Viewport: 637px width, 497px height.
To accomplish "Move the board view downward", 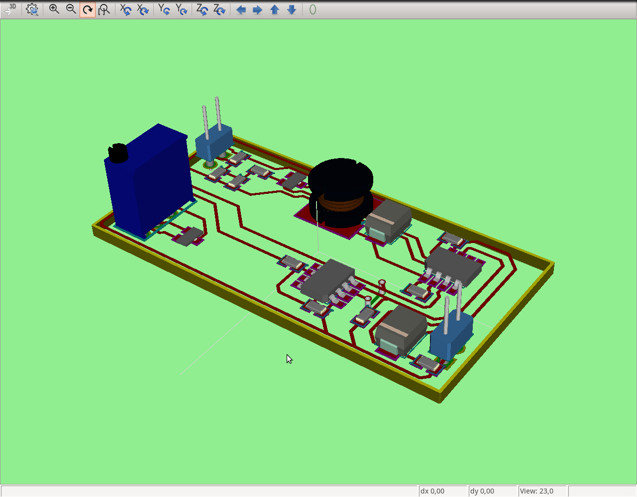I will pos(291,9).
